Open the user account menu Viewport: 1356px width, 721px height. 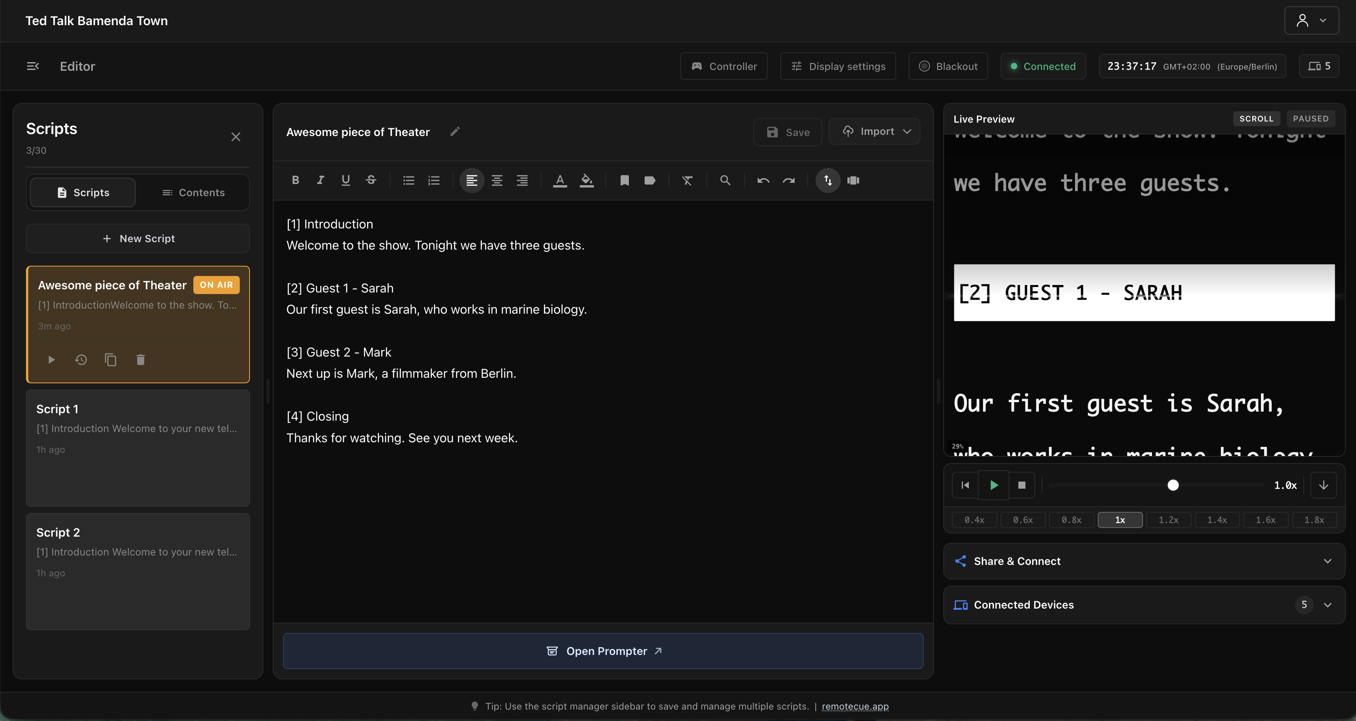click(1311, 20)
